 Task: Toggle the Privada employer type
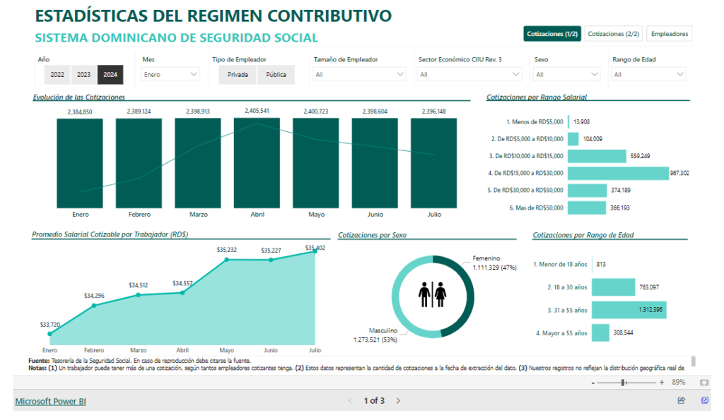[238, 74]
